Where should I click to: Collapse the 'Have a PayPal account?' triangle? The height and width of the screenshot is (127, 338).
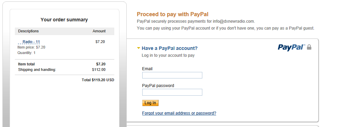[x=138, y=48]
